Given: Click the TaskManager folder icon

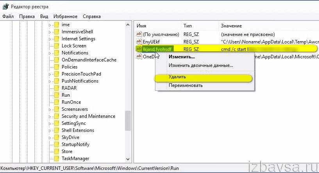Looking at the screenshot, I should click(57, 159).
